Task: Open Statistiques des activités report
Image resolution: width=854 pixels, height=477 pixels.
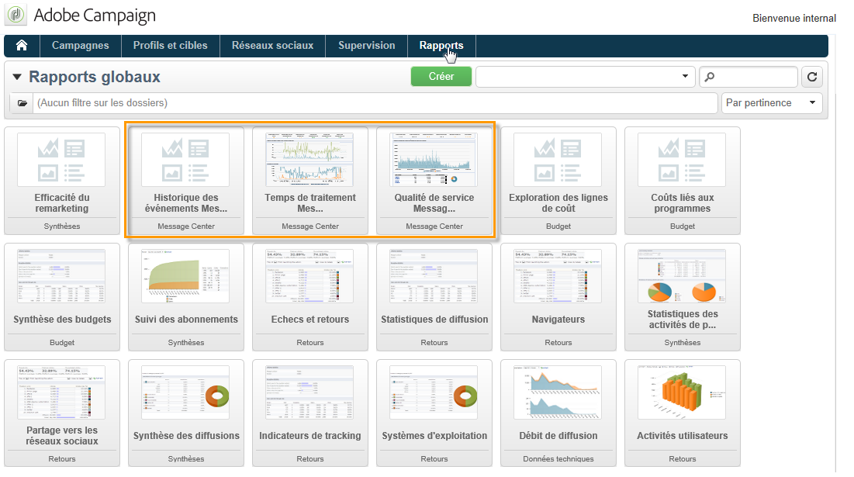Action: (683, 297)
